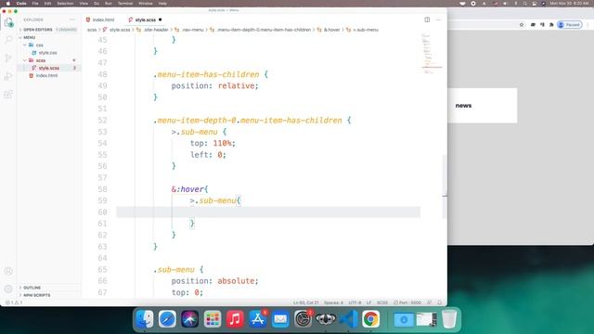Change indentation via Spaces: 4

tap(333, 302)
